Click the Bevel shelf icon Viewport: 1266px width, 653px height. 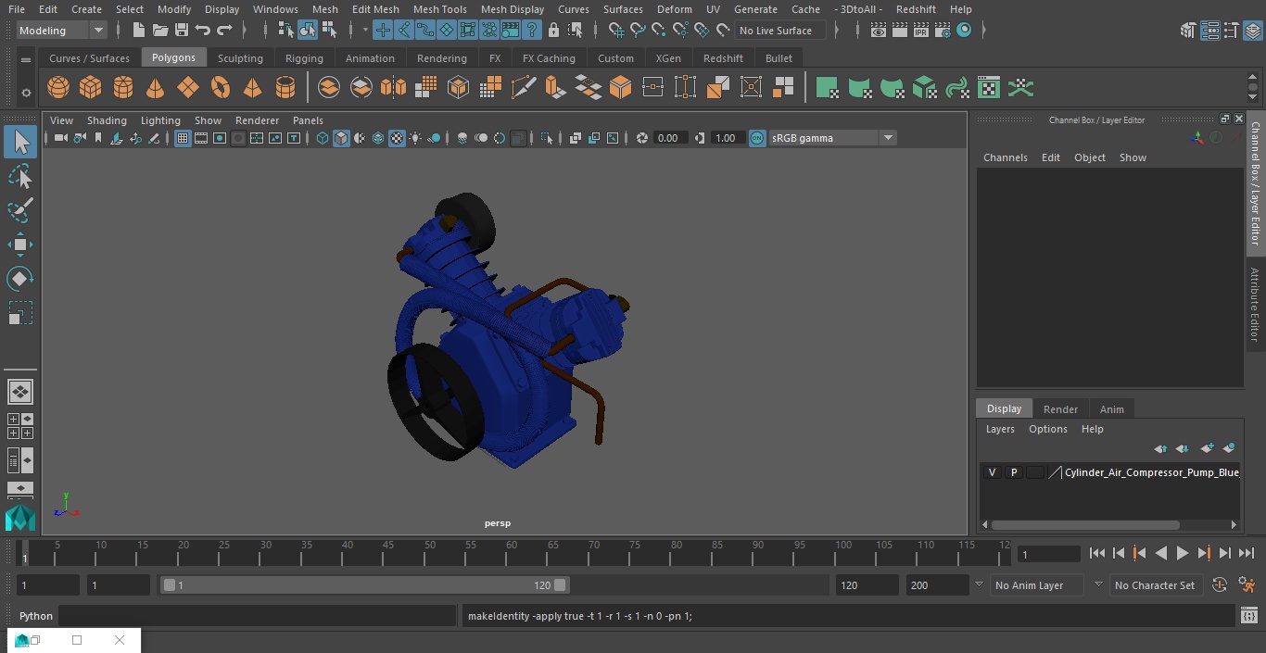621,88
